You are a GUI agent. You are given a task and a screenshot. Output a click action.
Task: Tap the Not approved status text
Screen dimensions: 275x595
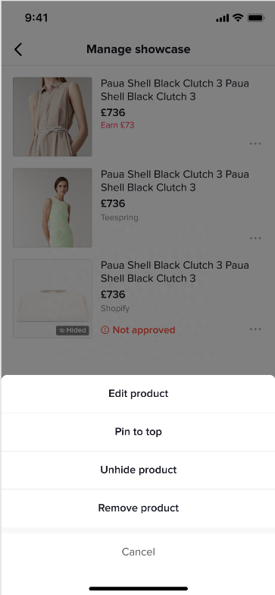(144, 330)
